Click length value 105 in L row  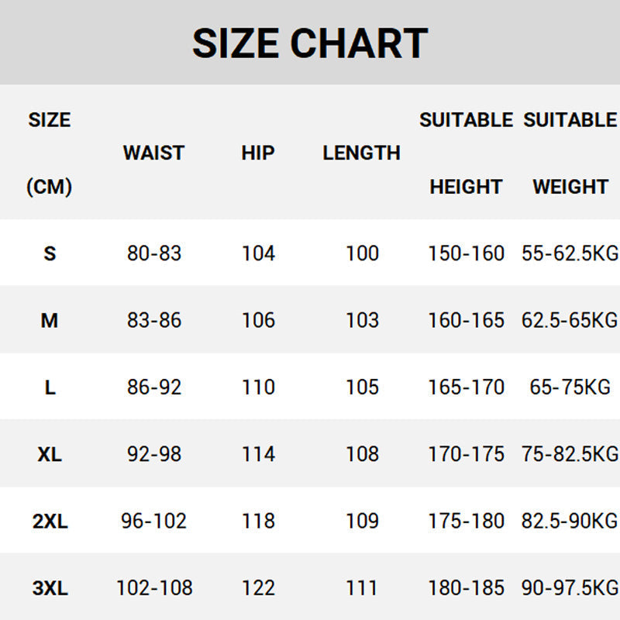pyautogui.click(x=362, y=387)
